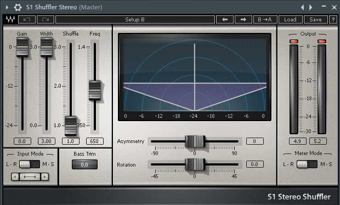
Task: Expand the plugin menu triangle arrow
Action: pyautogui.click(x=7, y=7)
